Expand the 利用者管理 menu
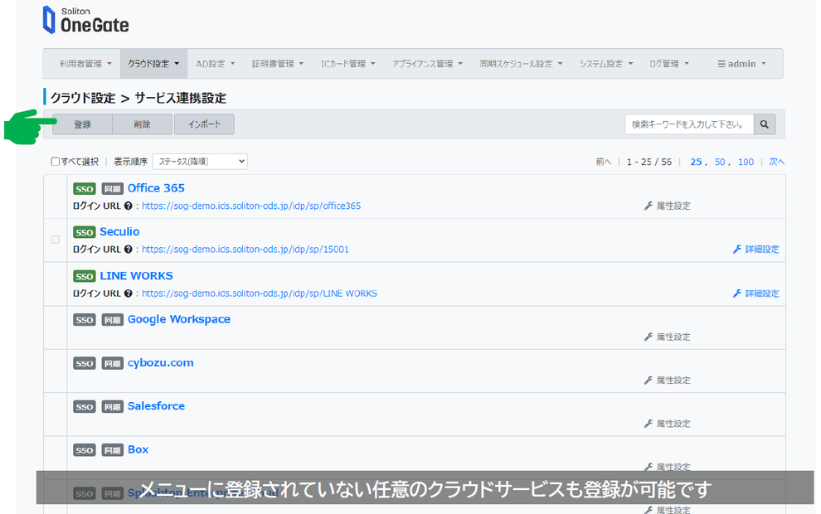The image size is (821, 514). coord(85,64)
